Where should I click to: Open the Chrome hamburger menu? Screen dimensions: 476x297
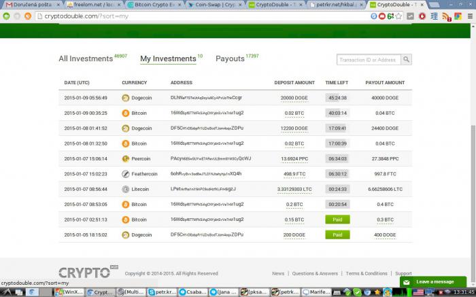[x=470, y=16]
